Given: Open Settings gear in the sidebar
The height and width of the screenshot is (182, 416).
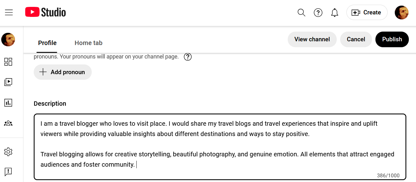Looking at the screenshot, I should tap(8, 152).
